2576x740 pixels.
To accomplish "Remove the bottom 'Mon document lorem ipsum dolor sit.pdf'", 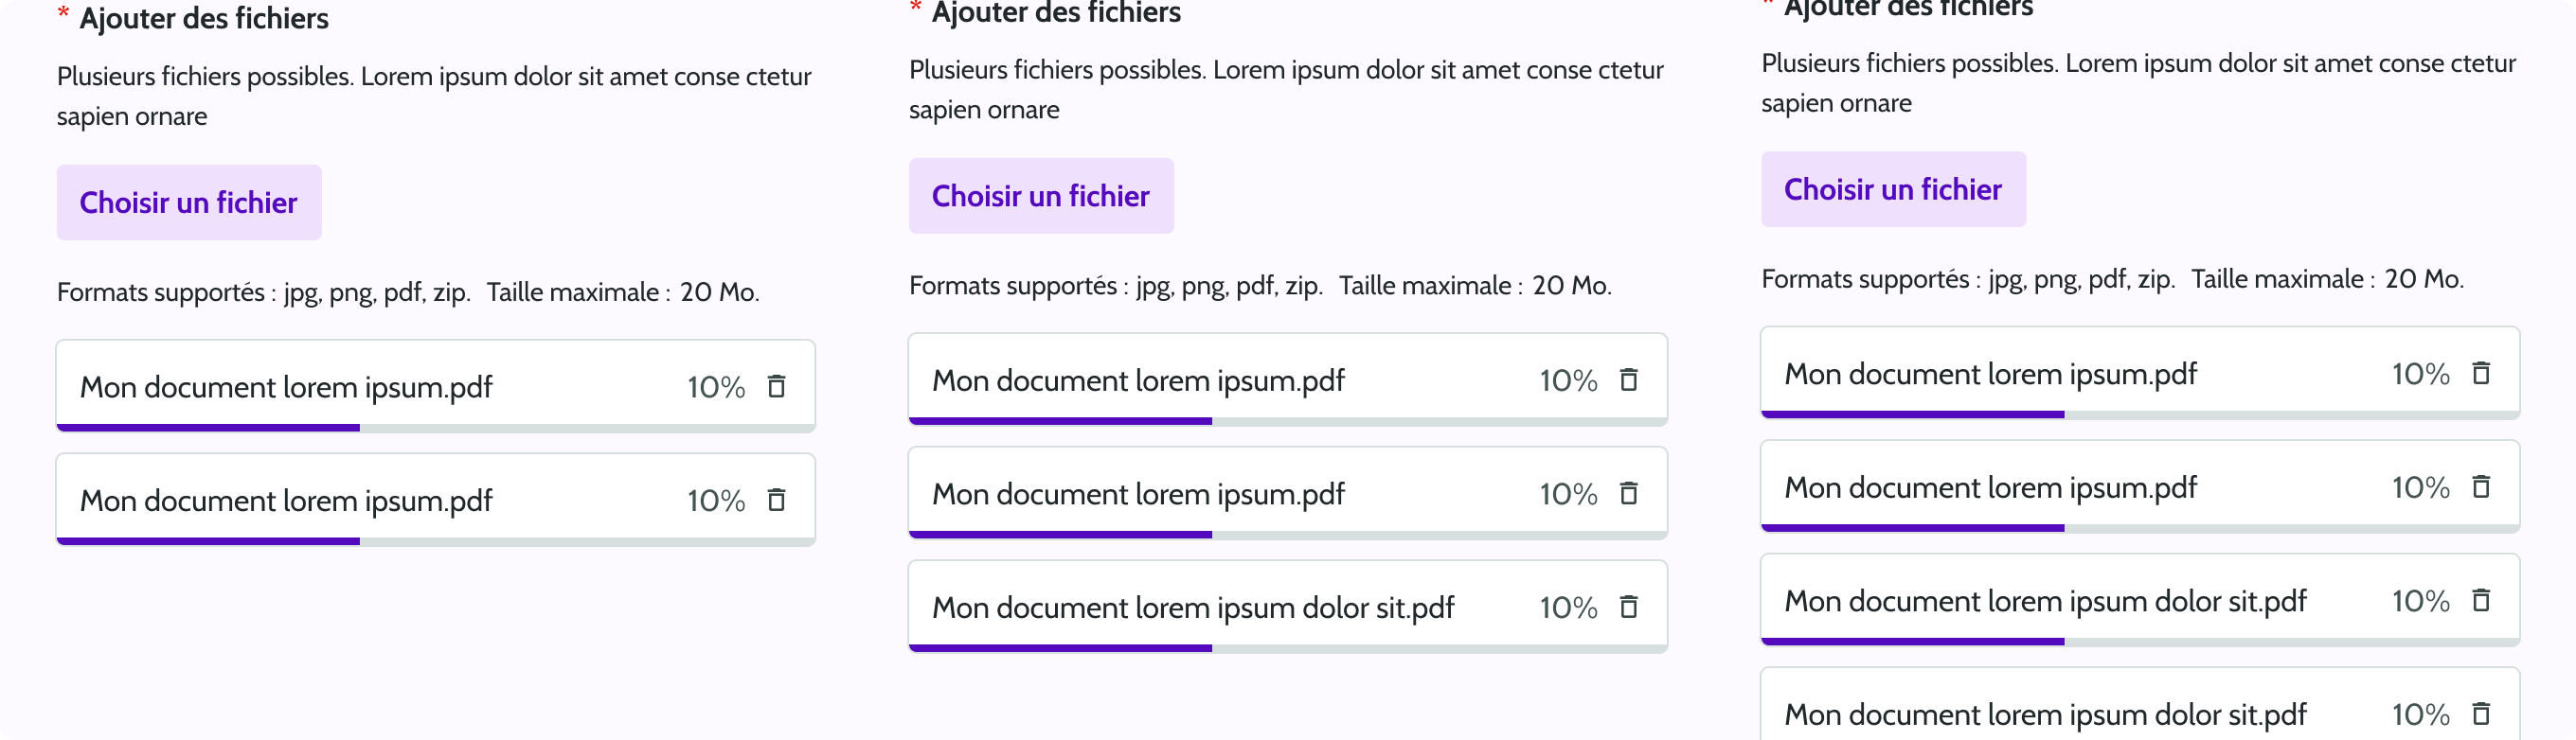I will tap(2483, 714).
